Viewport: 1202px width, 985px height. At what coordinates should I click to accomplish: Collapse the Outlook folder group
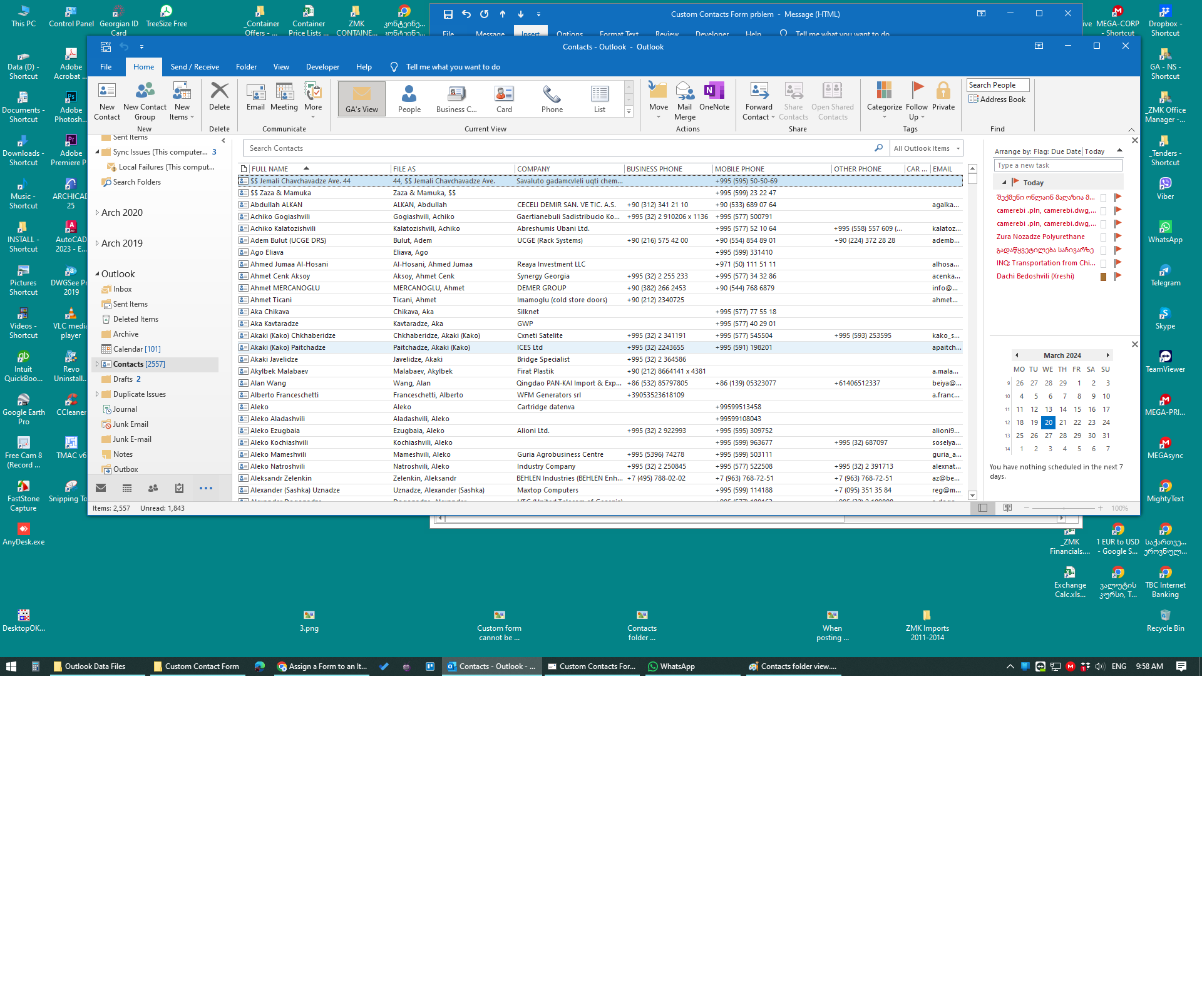click(97, 274)
